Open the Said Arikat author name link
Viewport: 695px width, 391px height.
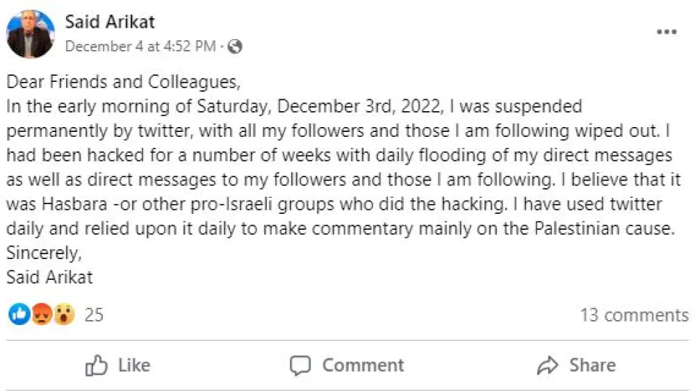pos(110,22)
